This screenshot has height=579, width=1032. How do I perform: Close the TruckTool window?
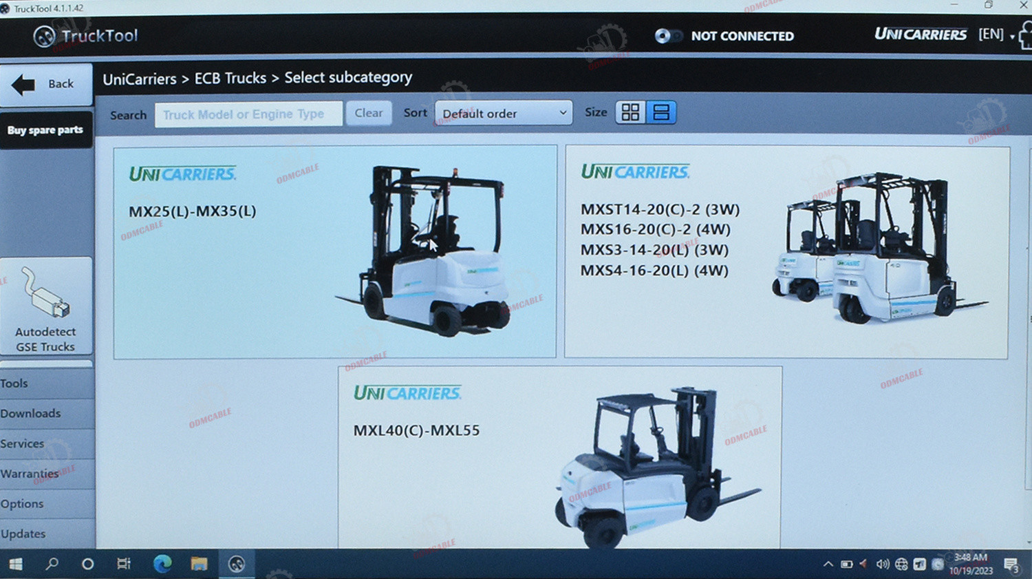1023,6
